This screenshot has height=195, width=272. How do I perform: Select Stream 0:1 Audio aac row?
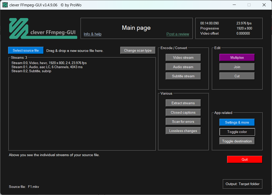tap(47, 67)
